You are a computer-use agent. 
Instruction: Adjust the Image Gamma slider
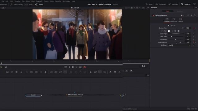(176, 42)
